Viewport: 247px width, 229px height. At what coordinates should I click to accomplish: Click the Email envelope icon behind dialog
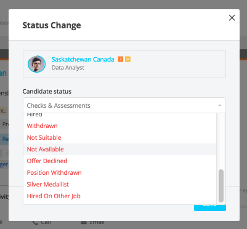pos(84,222)
